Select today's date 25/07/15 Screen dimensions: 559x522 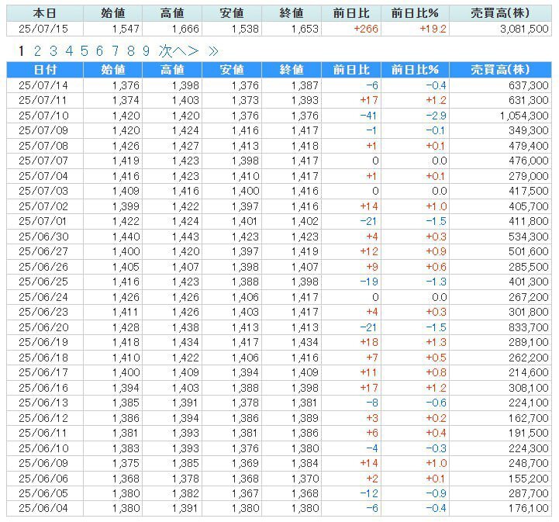[x=43, y=29]
